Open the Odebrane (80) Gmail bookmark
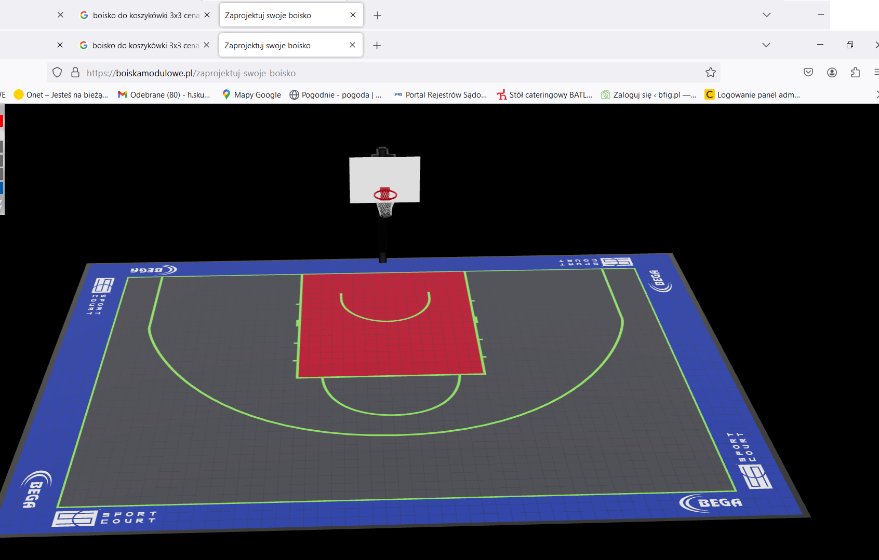879x560 pixels. (x=164, y=94)
